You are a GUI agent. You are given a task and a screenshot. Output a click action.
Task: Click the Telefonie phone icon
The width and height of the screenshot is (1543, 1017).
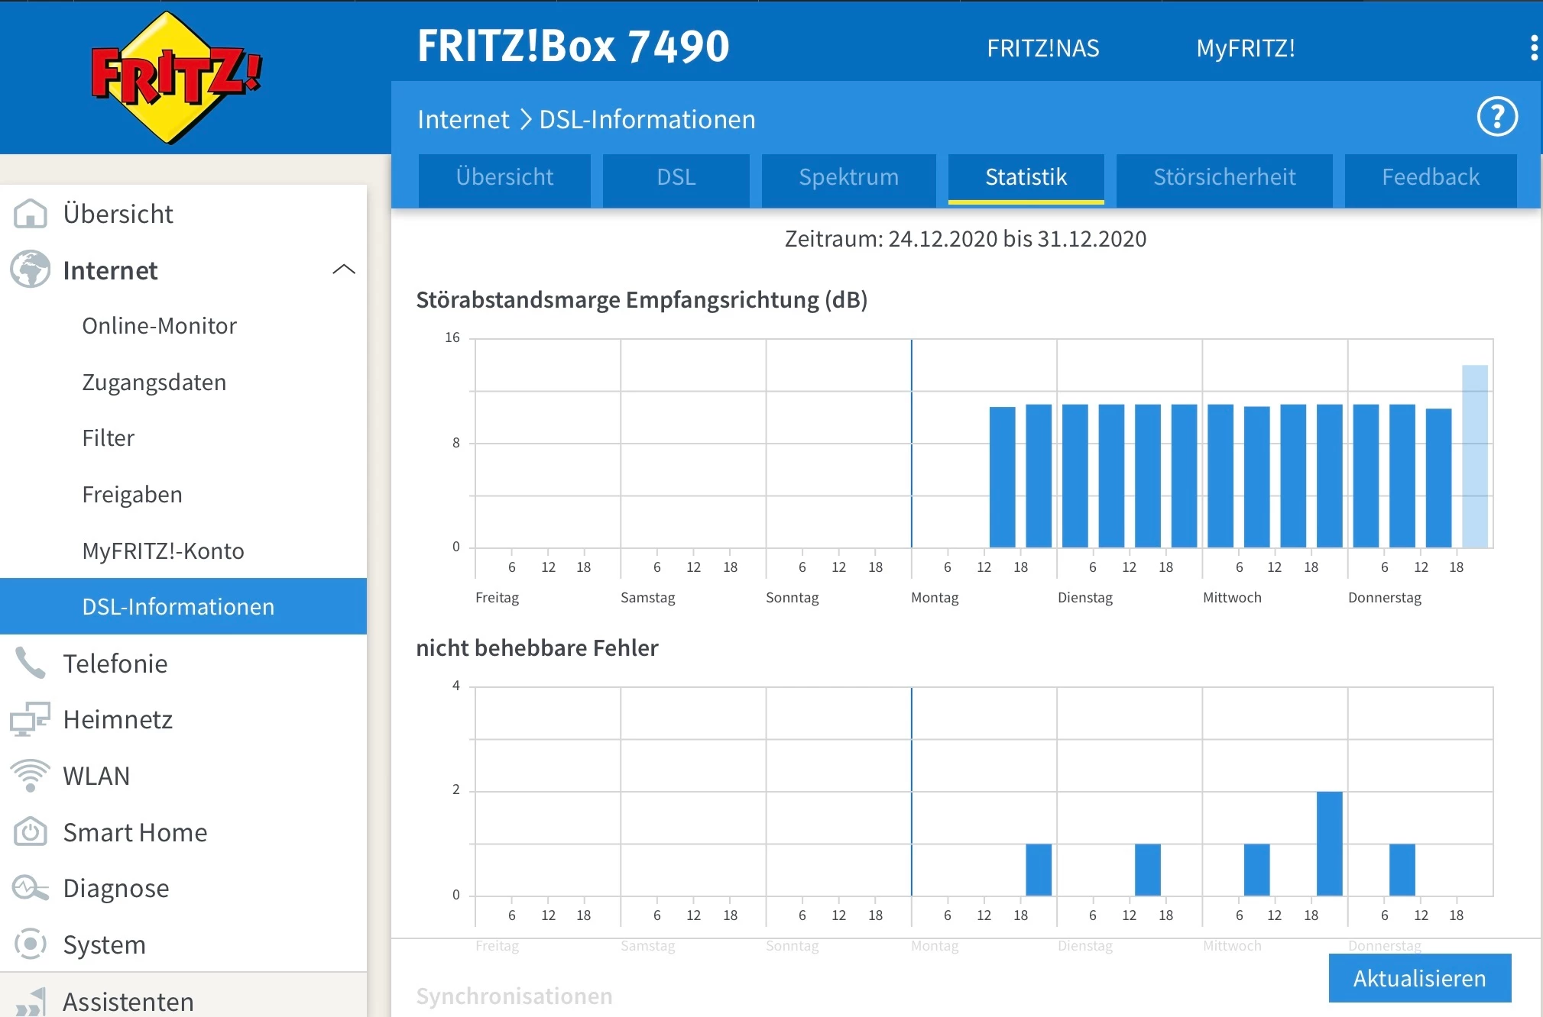(31, 663)
